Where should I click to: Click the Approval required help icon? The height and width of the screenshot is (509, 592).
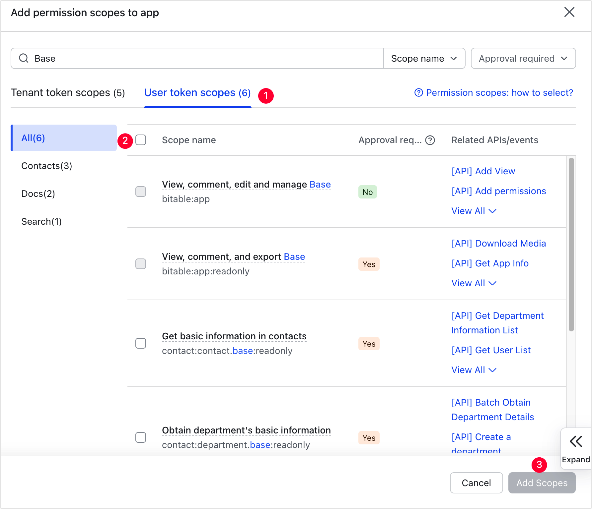(x=430, y=140)
